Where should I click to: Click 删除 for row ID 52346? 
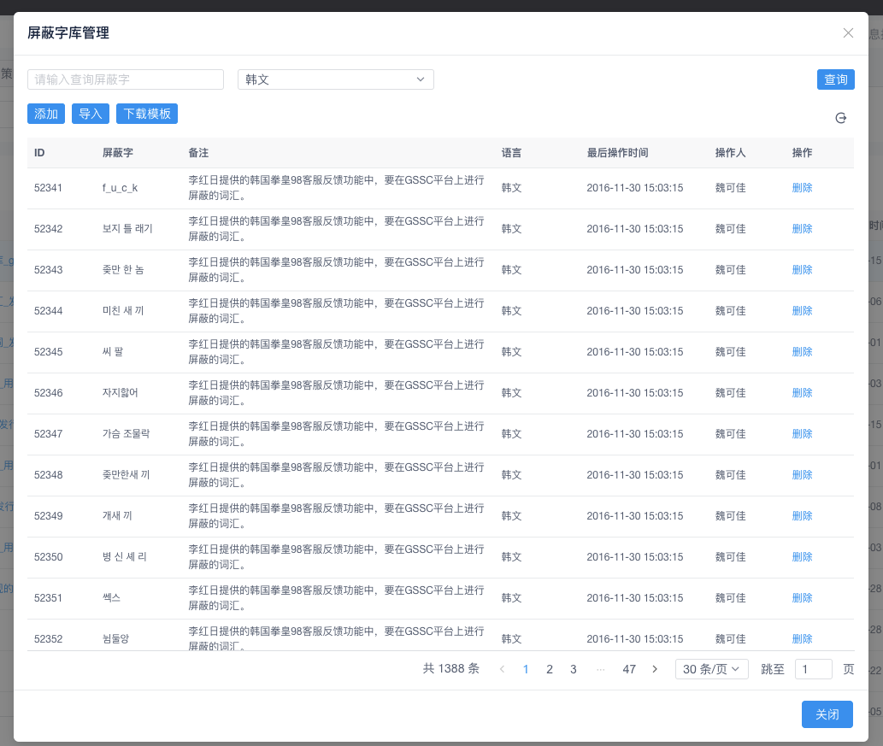(x=802, y=393)
